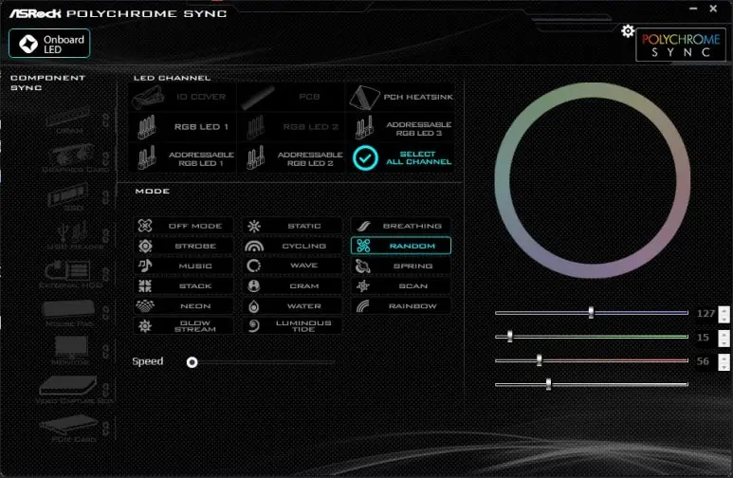This screenshot has height=478, width=733.
Task: Pick the Glow Stream mode
Action: point(183,326)
